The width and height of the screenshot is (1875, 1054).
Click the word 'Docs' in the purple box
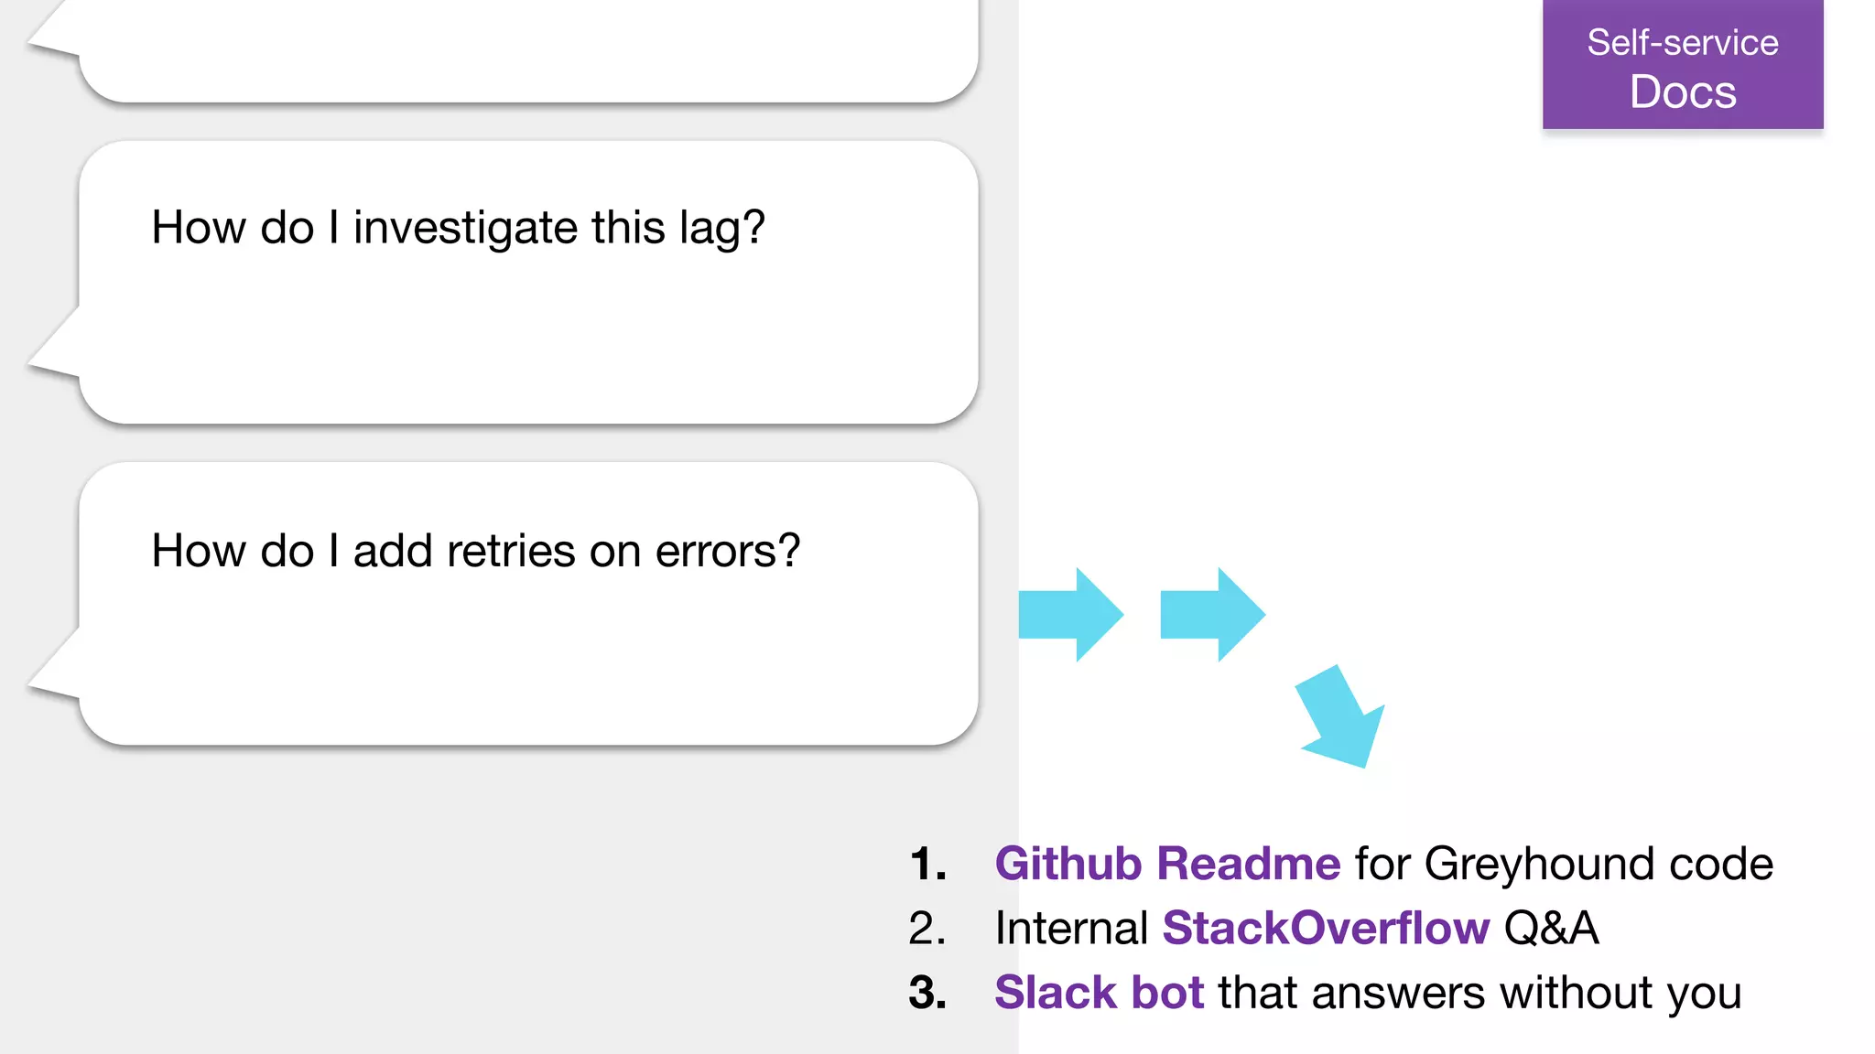[x=1683, y=92]
